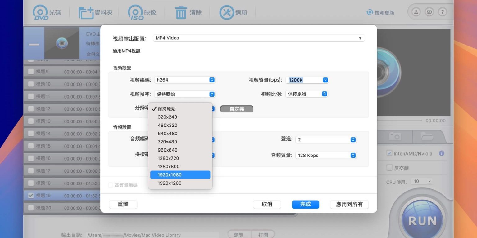Open the options (選項) wrench icon
Viewport: 477px width, 238px height.
click(x=227, y=13)
